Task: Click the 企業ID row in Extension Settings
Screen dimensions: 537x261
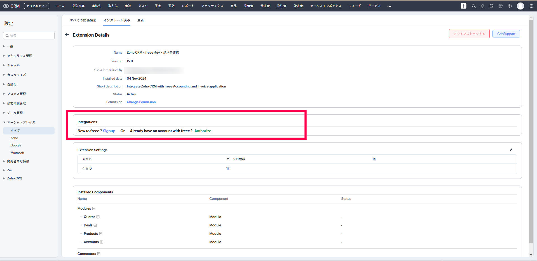Action: click(x=297, y=169)
